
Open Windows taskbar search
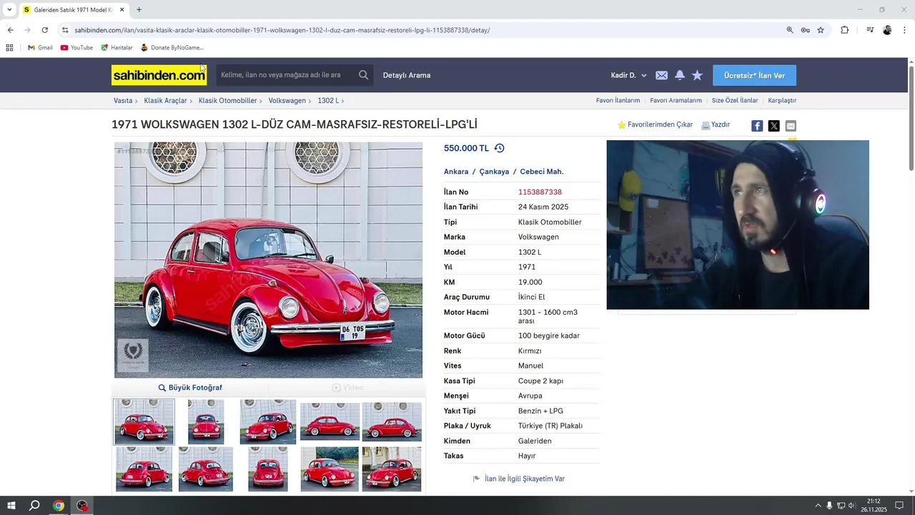(x=34, y=506)
